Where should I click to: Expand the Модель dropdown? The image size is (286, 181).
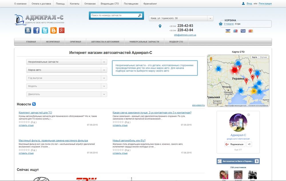[x=67, y=86]
